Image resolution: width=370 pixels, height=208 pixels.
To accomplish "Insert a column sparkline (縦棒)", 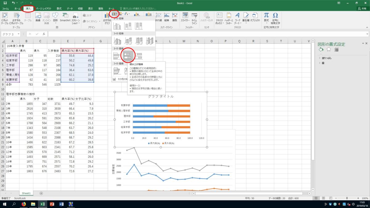I will click(x=166, y=17).
